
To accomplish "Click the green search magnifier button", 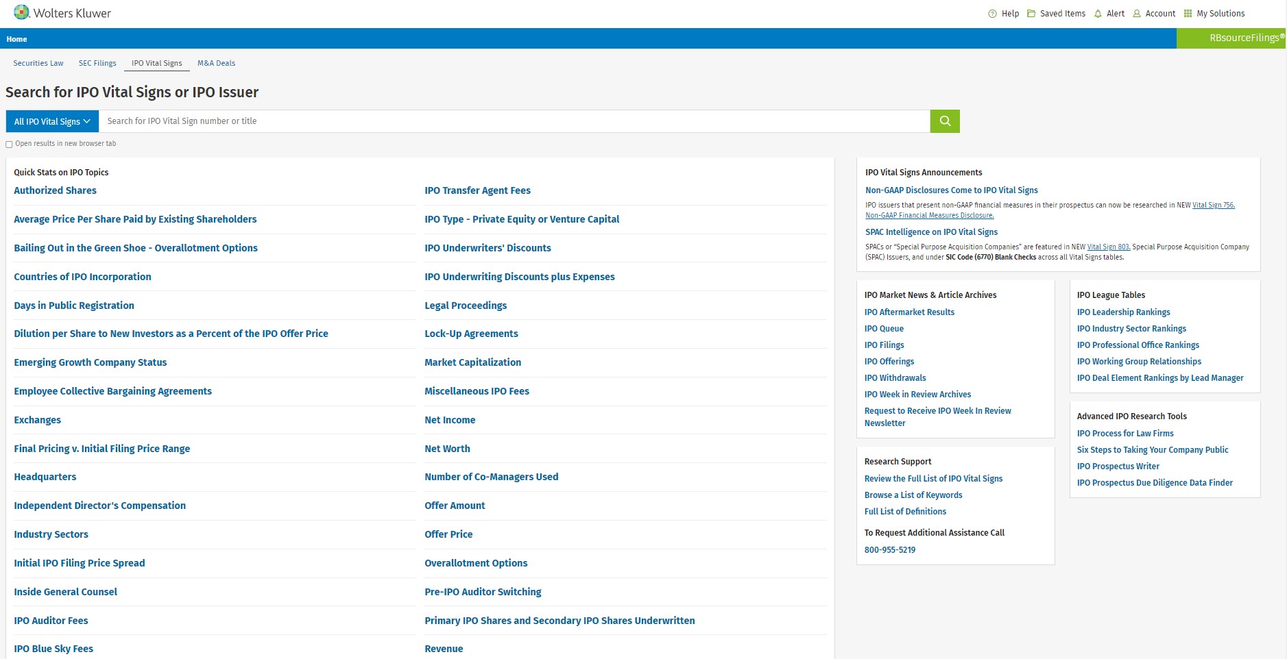I will point(944,121).
